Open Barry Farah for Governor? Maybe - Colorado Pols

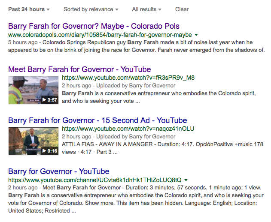[94, 26]
